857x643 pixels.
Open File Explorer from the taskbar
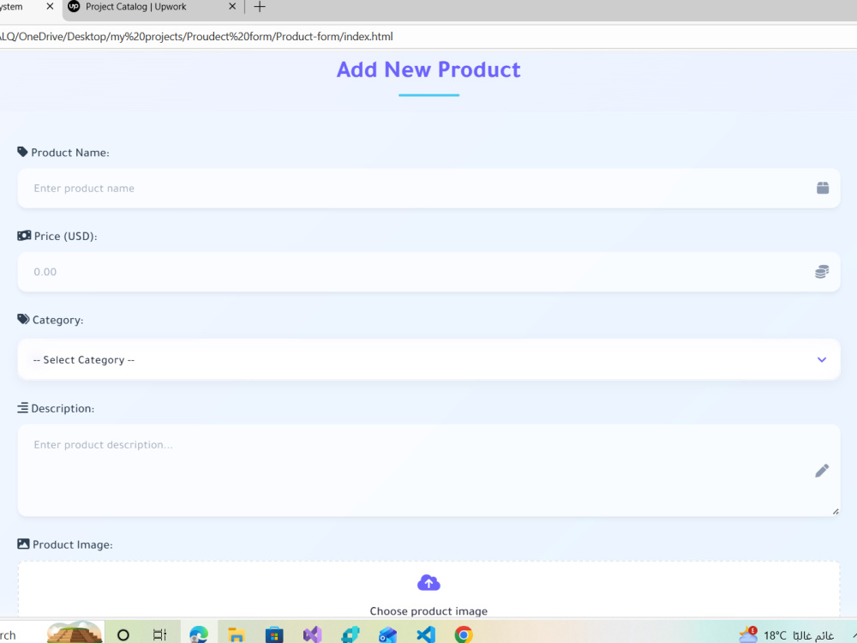[237, 634]
